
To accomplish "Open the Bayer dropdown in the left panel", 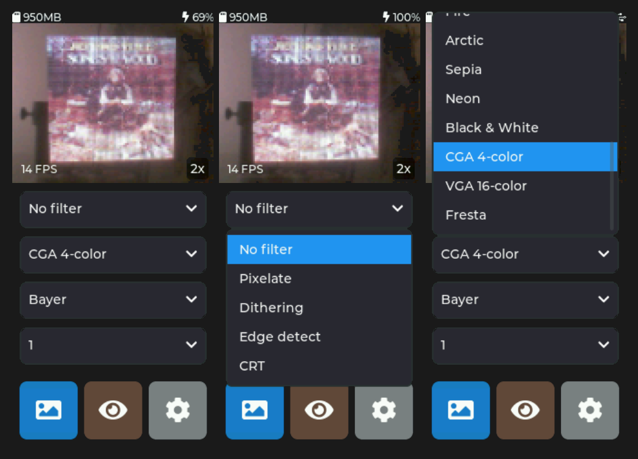I will (x=113, y=300).
